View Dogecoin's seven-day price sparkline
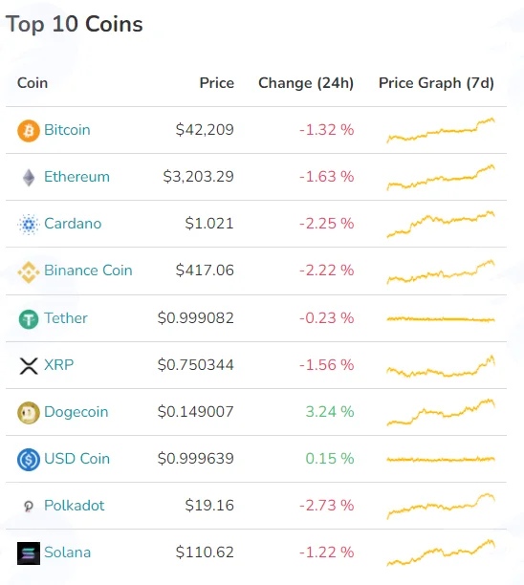524x585 pixels. (x=441, y=412)
